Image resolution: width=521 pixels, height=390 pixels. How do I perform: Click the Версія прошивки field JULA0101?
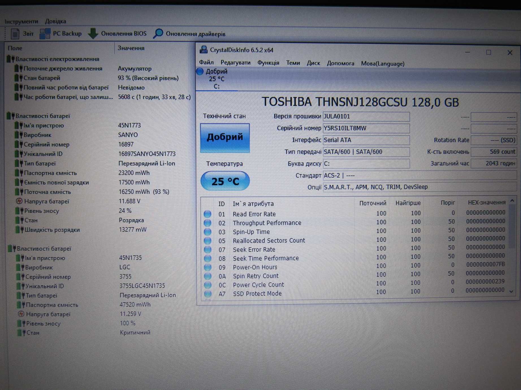click(366, 116)
